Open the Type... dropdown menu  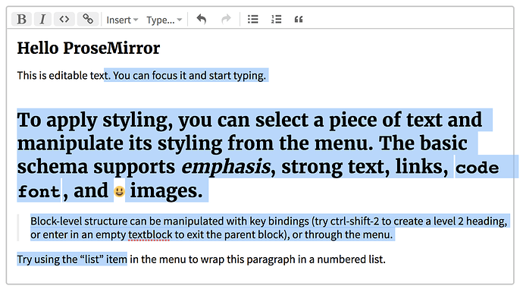pos(164,20)
